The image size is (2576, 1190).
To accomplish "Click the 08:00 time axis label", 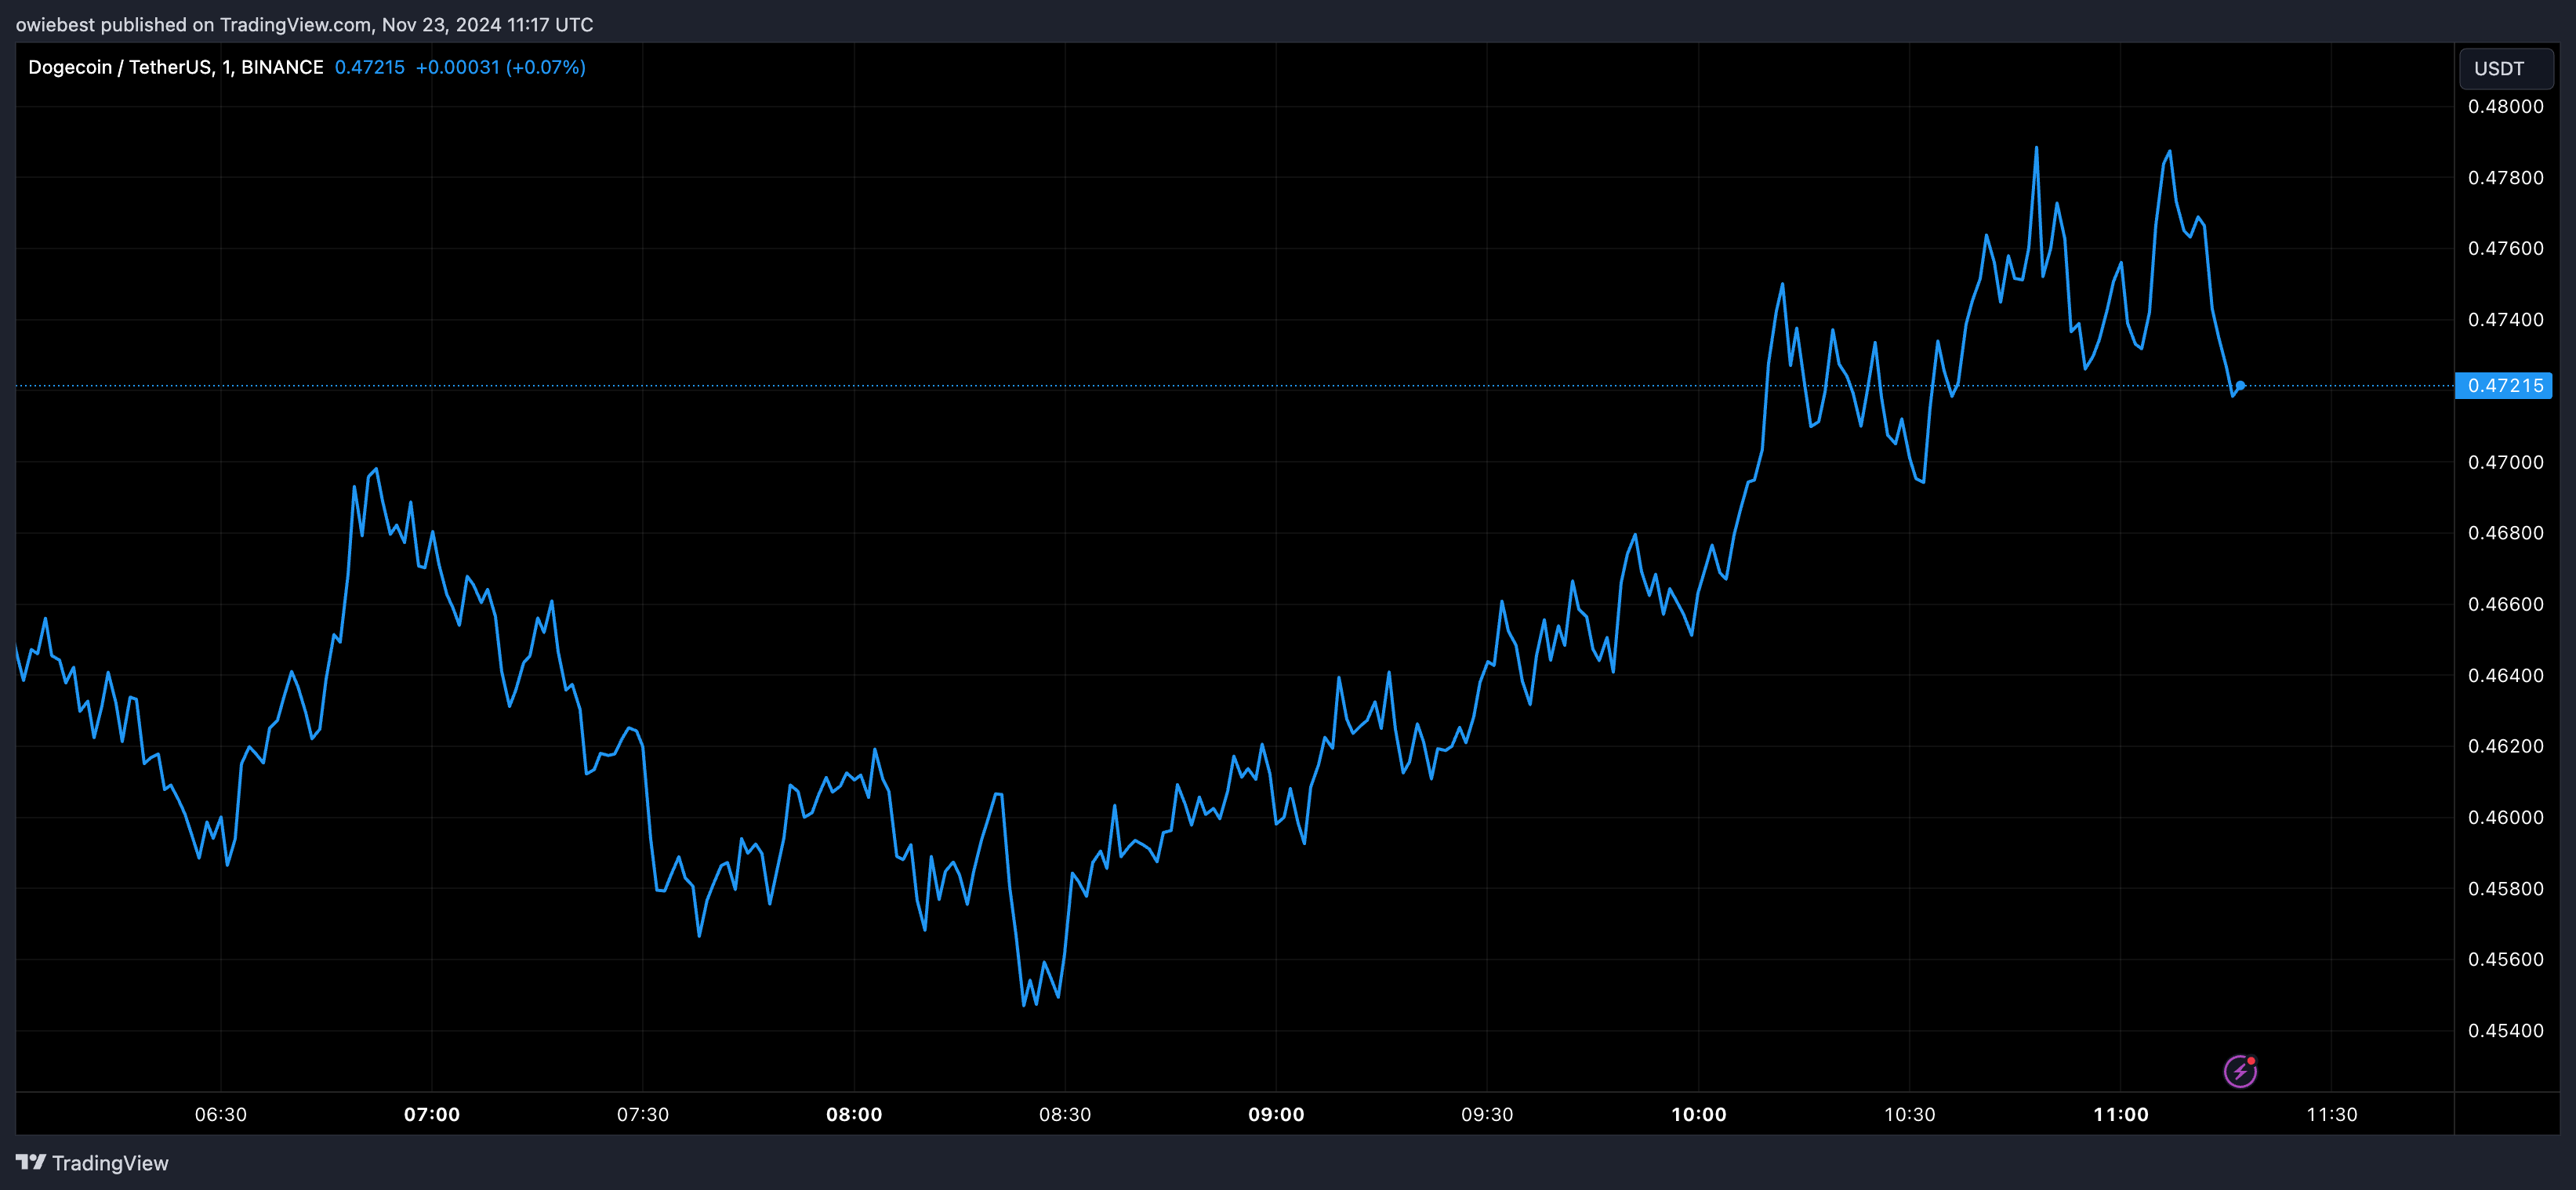I will coord(854,1114).
